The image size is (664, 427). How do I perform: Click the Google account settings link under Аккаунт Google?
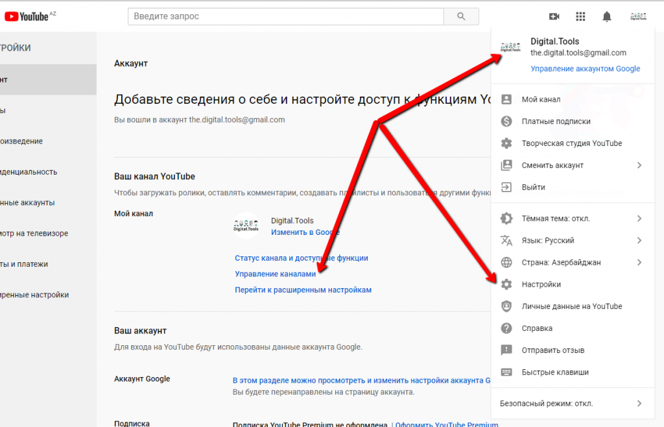pyautogui.click(x=362, y=380)
